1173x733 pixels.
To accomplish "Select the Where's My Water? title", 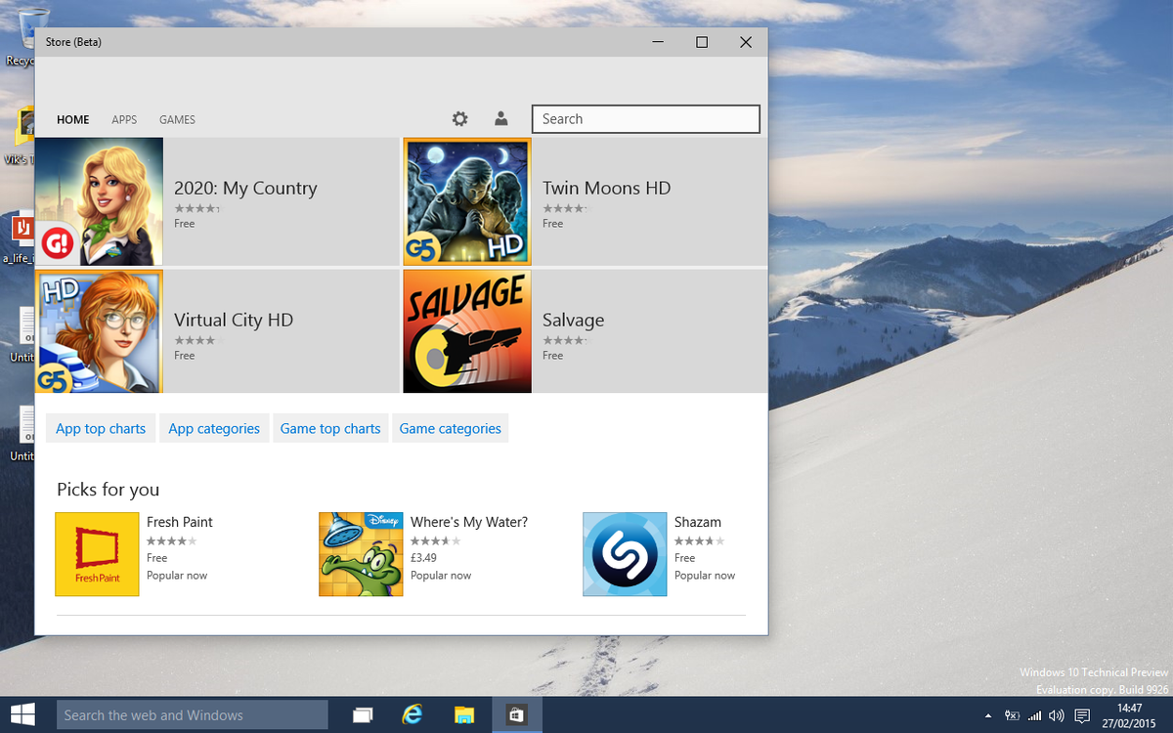I will tap(469, 522).
